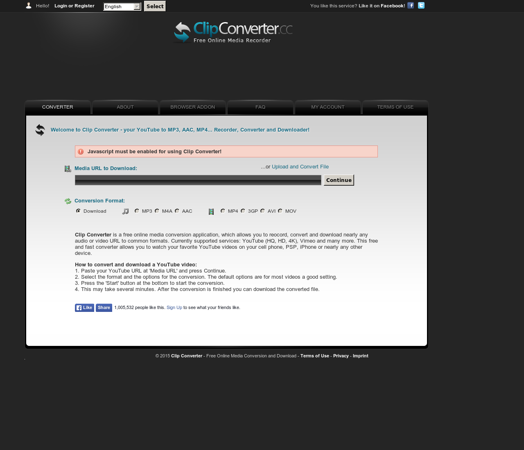Click the user avatar icon beside Hello
This screenshot has height=450, width=524.
tap(29, 6)
